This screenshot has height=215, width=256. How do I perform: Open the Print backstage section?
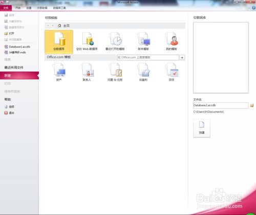[x=8, y=83]
